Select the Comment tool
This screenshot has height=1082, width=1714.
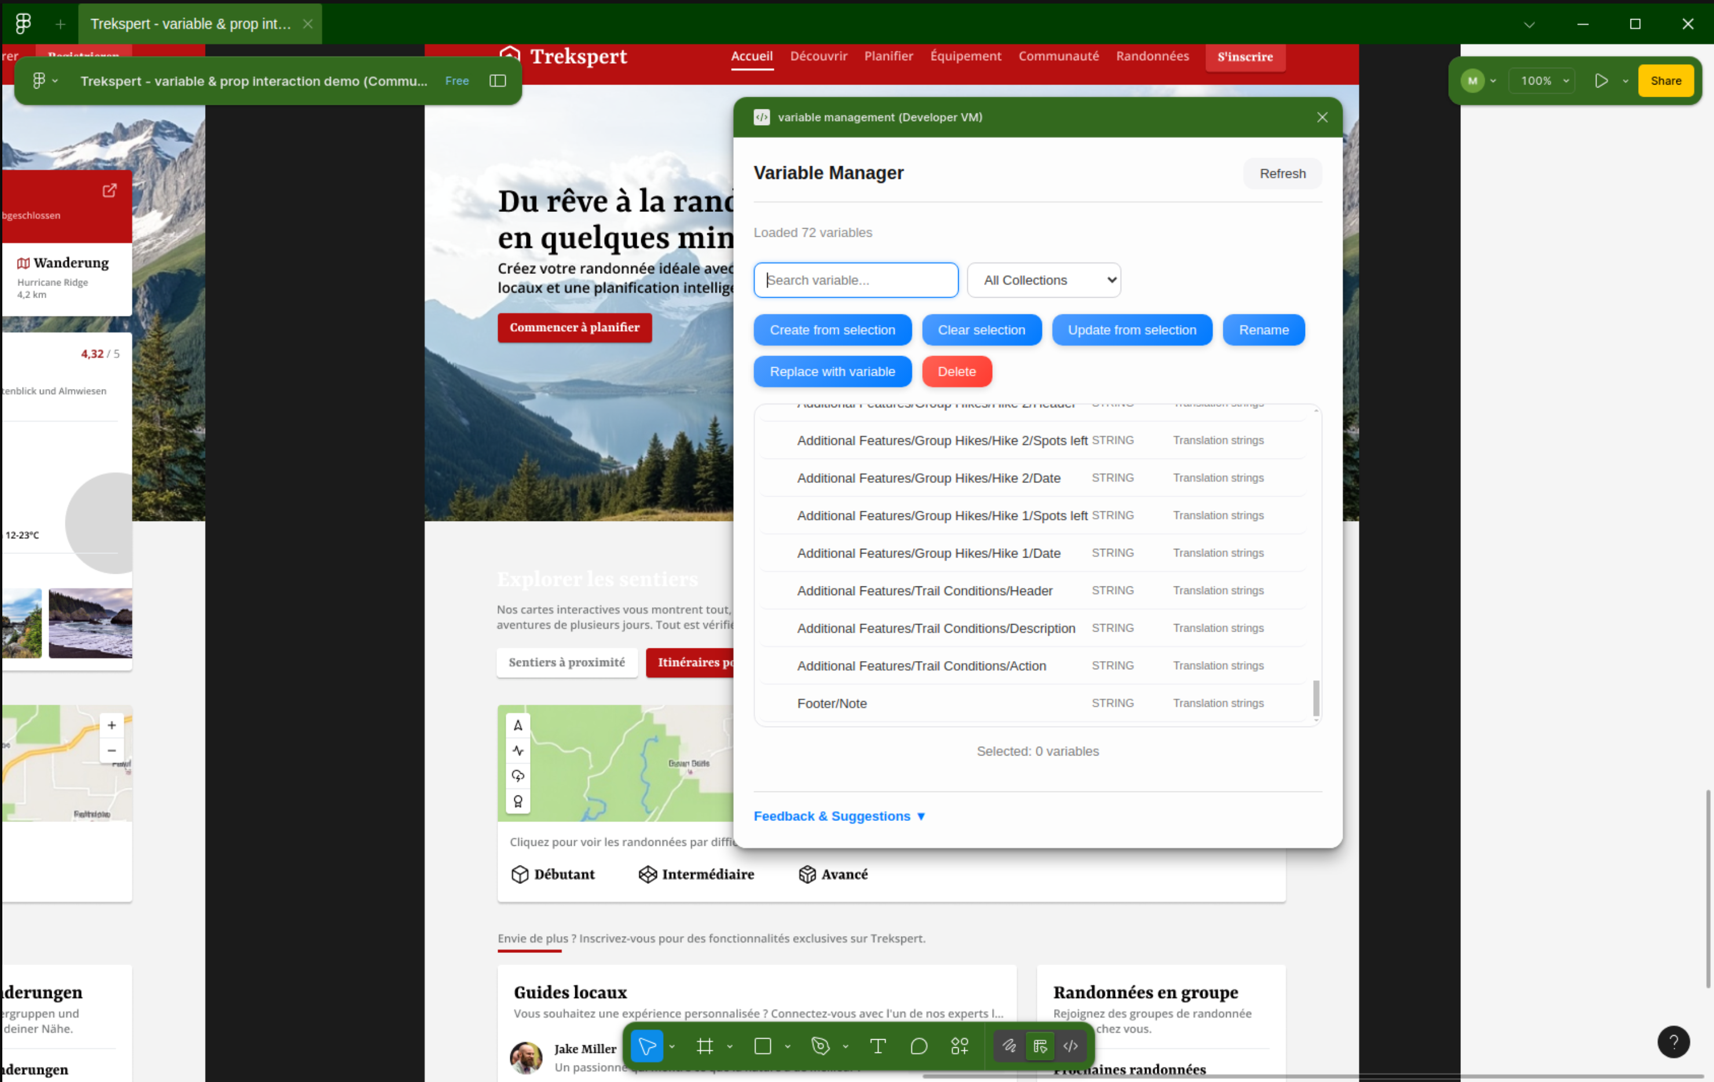[x=918, y=1046]
